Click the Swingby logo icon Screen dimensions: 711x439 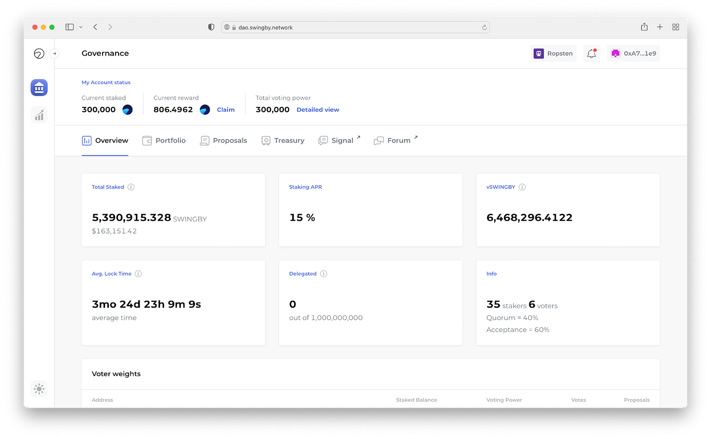point(39,54)
